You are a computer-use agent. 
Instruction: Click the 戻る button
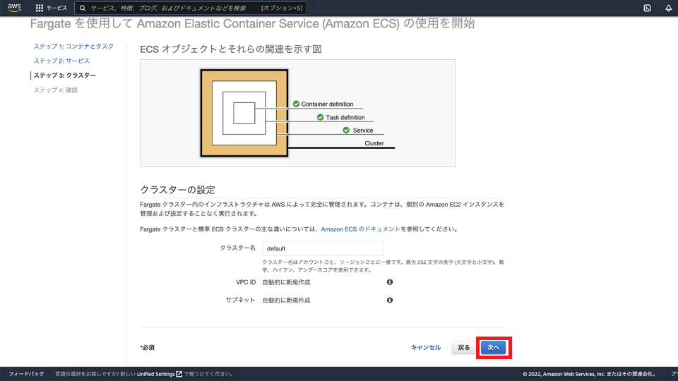click(x=463, y=348)
